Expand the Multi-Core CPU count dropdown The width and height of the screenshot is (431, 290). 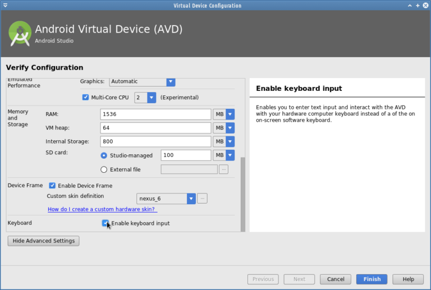145,97
